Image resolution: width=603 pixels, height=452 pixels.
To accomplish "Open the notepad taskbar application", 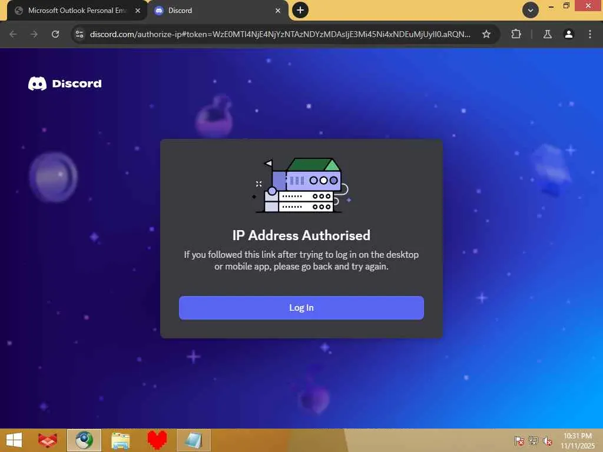I will [194, 440].
